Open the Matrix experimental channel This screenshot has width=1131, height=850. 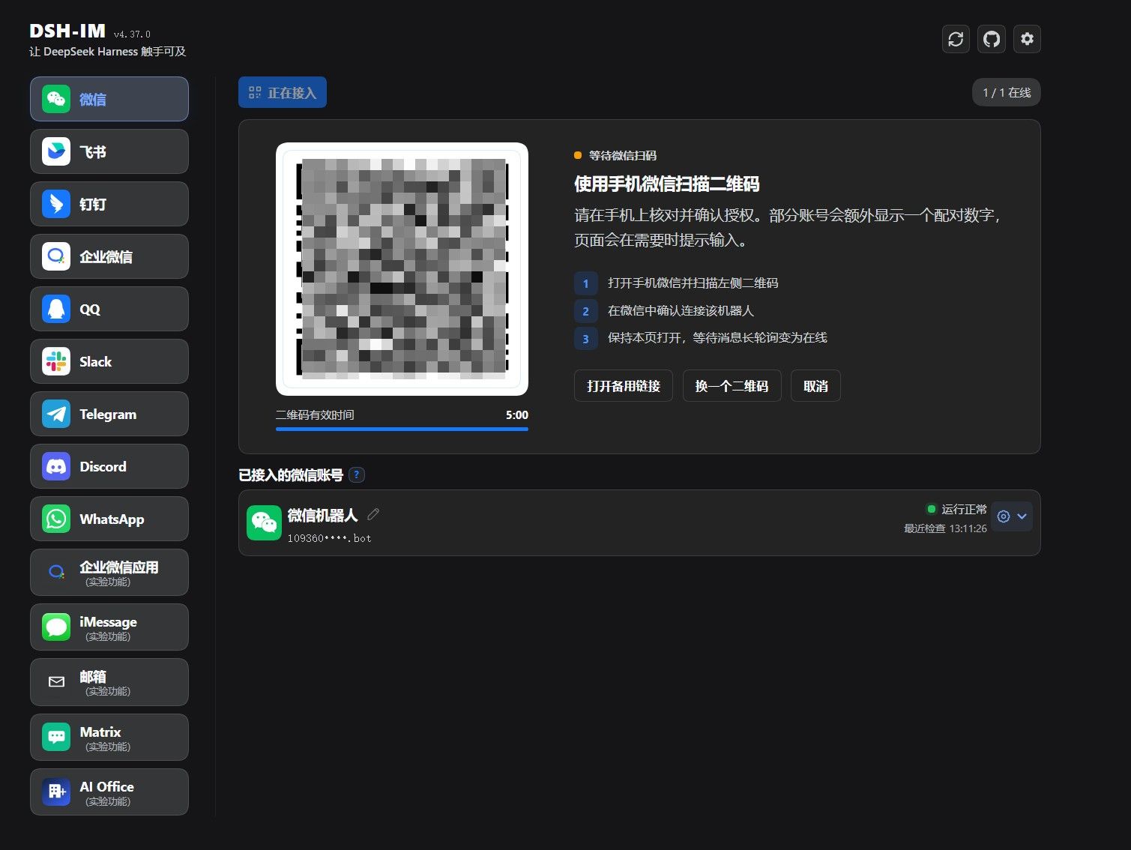click(109, 738)
